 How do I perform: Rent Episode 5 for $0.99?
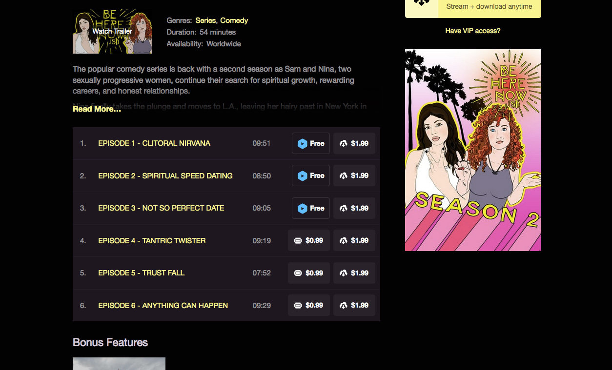click(309, 273)
